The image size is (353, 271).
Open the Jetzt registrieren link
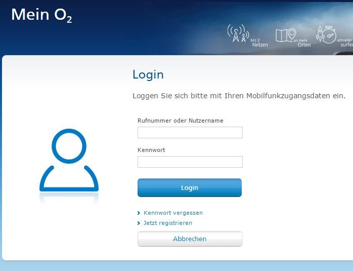[168, 223]
